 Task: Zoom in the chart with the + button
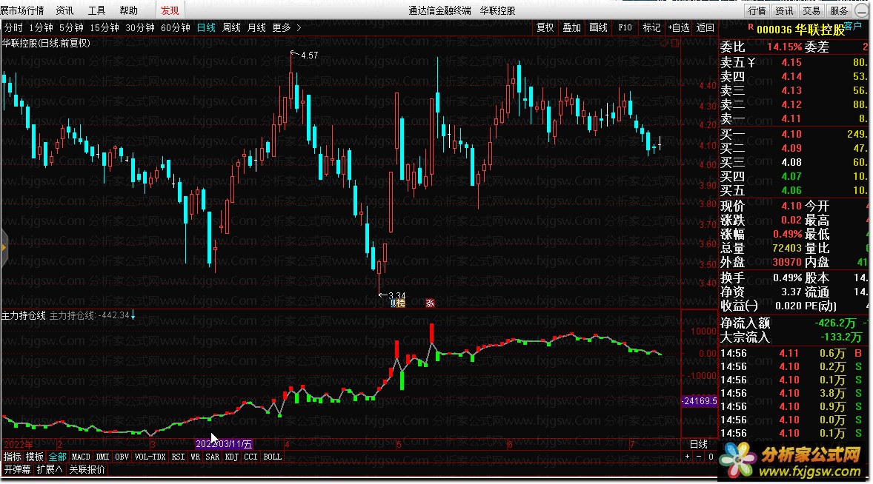(687, 457)
